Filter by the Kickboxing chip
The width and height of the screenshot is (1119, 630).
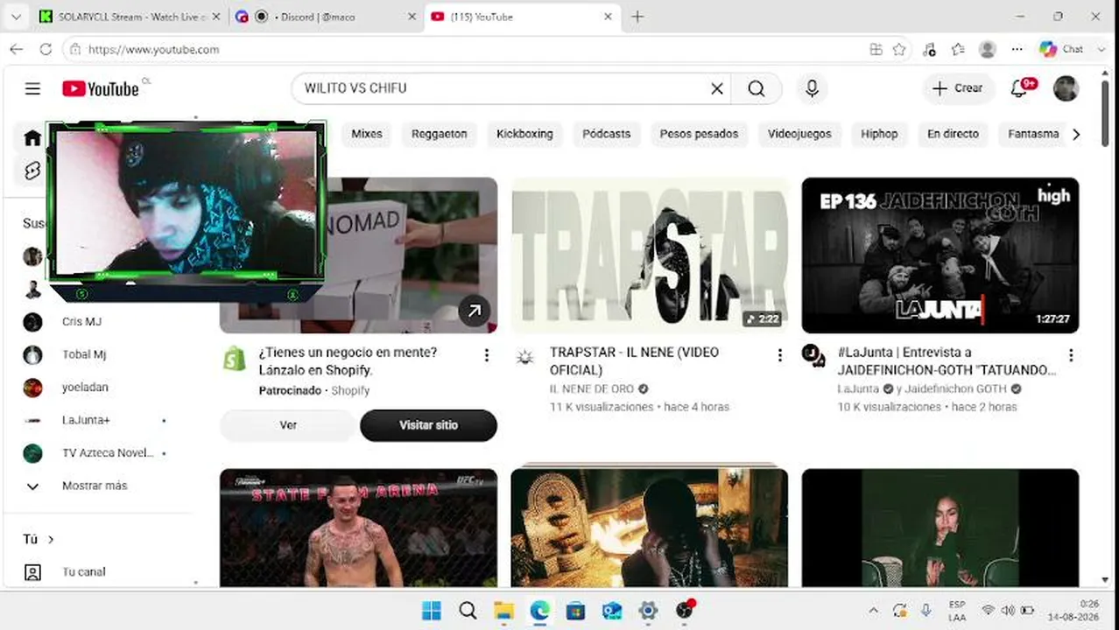pos(524,134)
